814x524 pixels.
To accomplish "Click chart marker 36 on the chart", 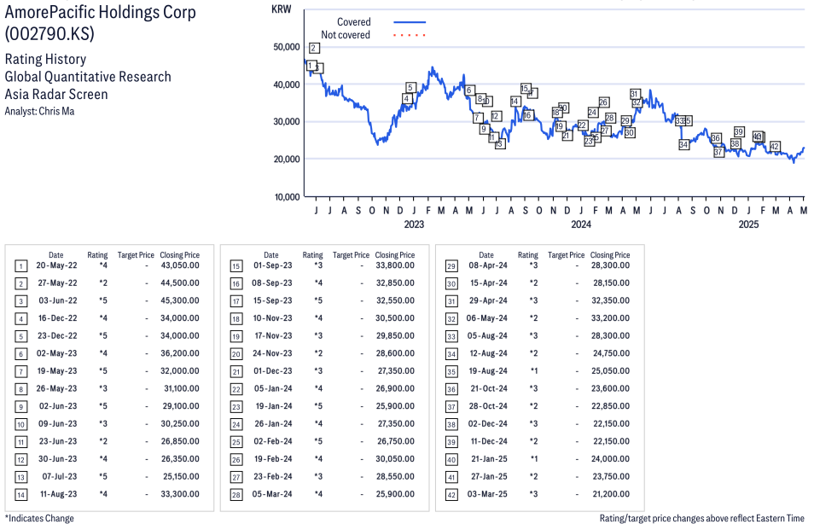I will click(x=716, y=138).
